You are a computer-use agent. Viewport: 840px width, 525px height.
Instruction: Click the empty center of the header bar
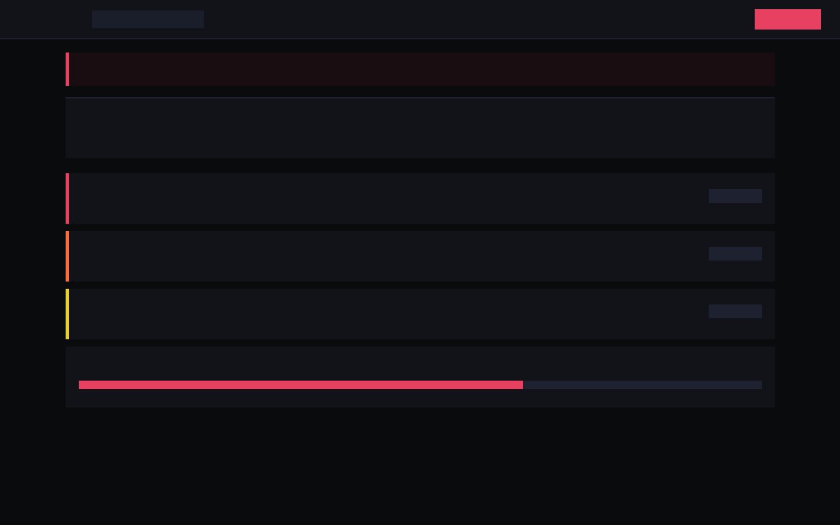click(479, 19)
